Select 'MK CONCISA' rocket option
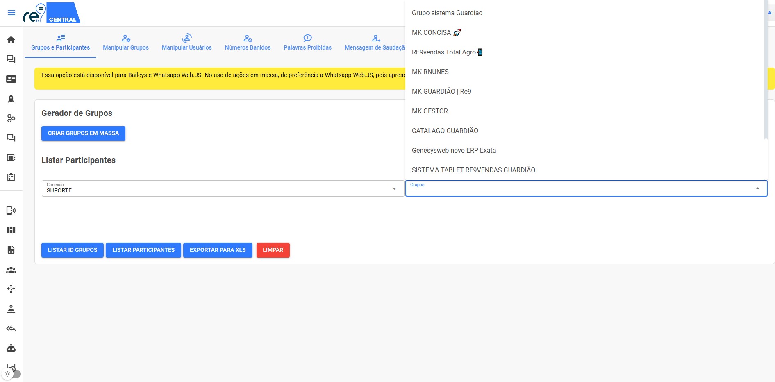Image resolution: width=775 pixels, height=382 pixels. pos(585,33)
